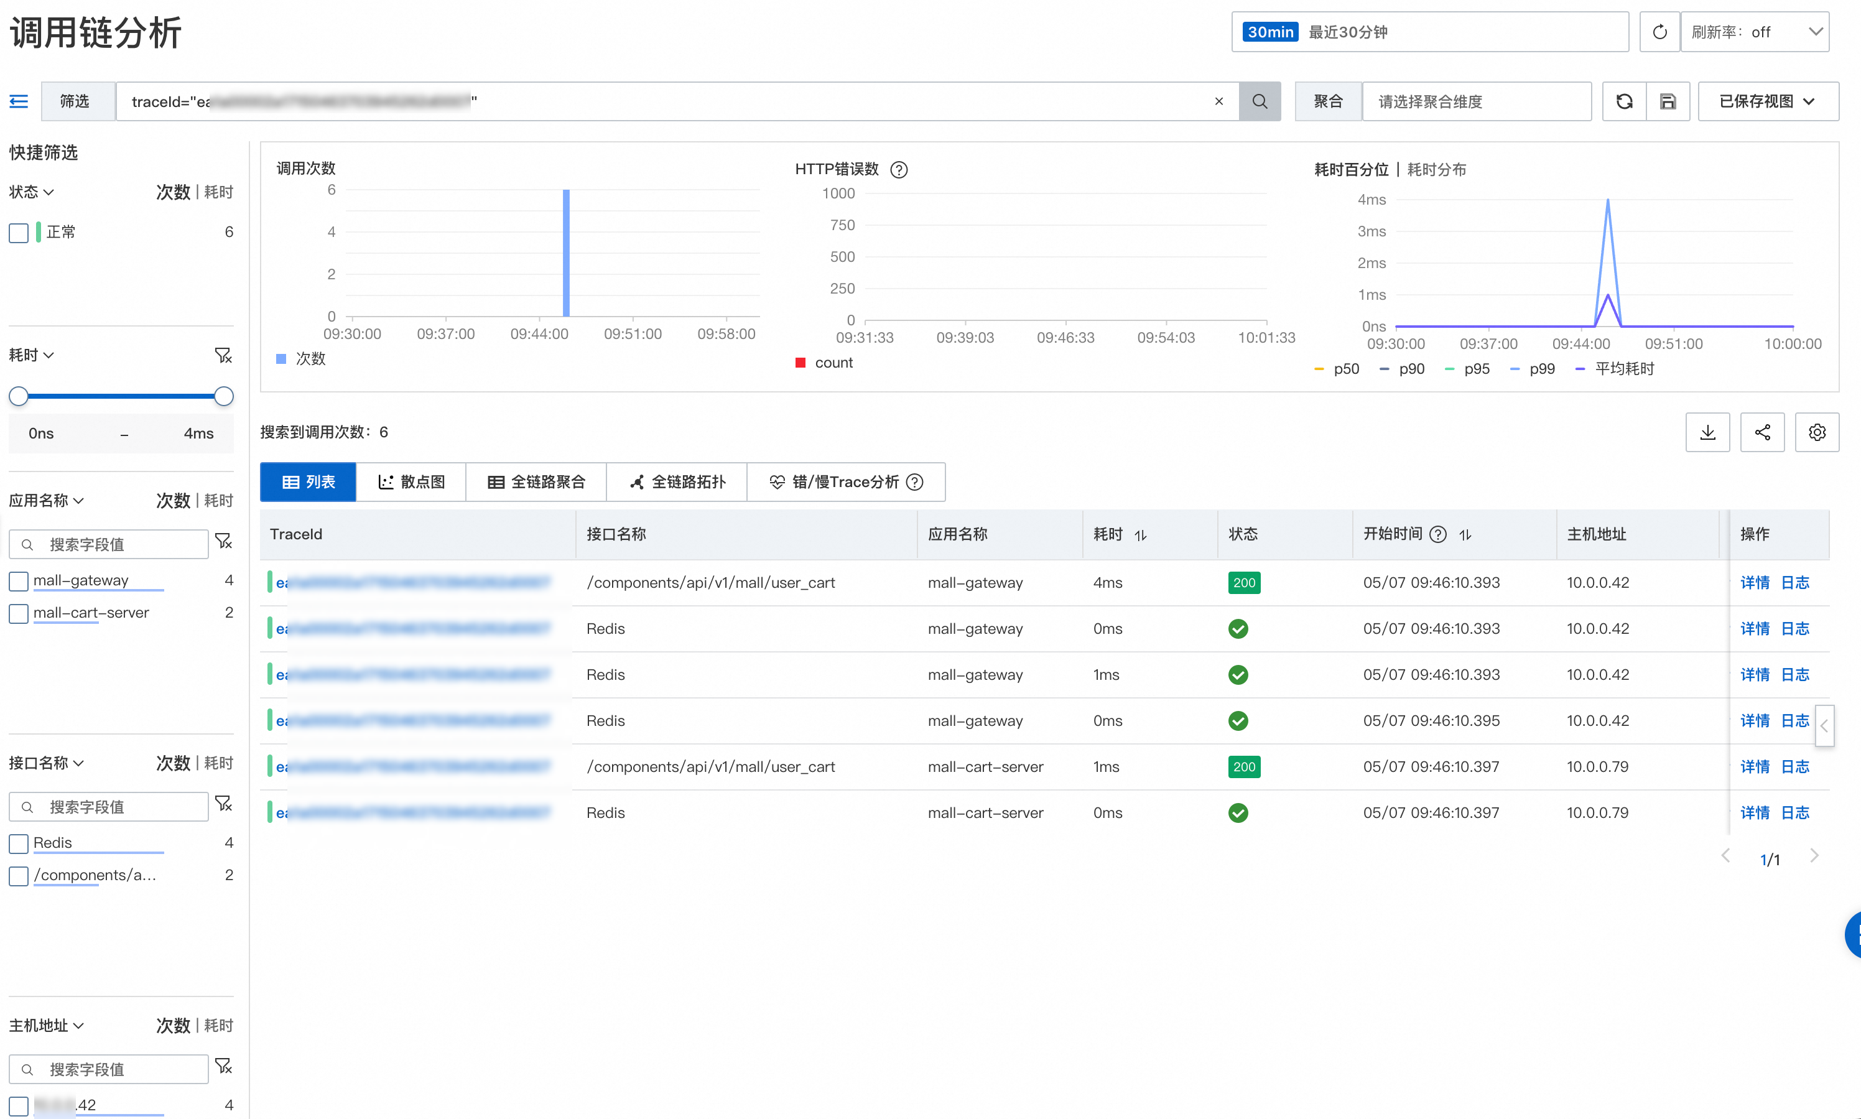1861x1119 pixels.
Task: Open table column settings gear
Action: (x=1817, y=432)
